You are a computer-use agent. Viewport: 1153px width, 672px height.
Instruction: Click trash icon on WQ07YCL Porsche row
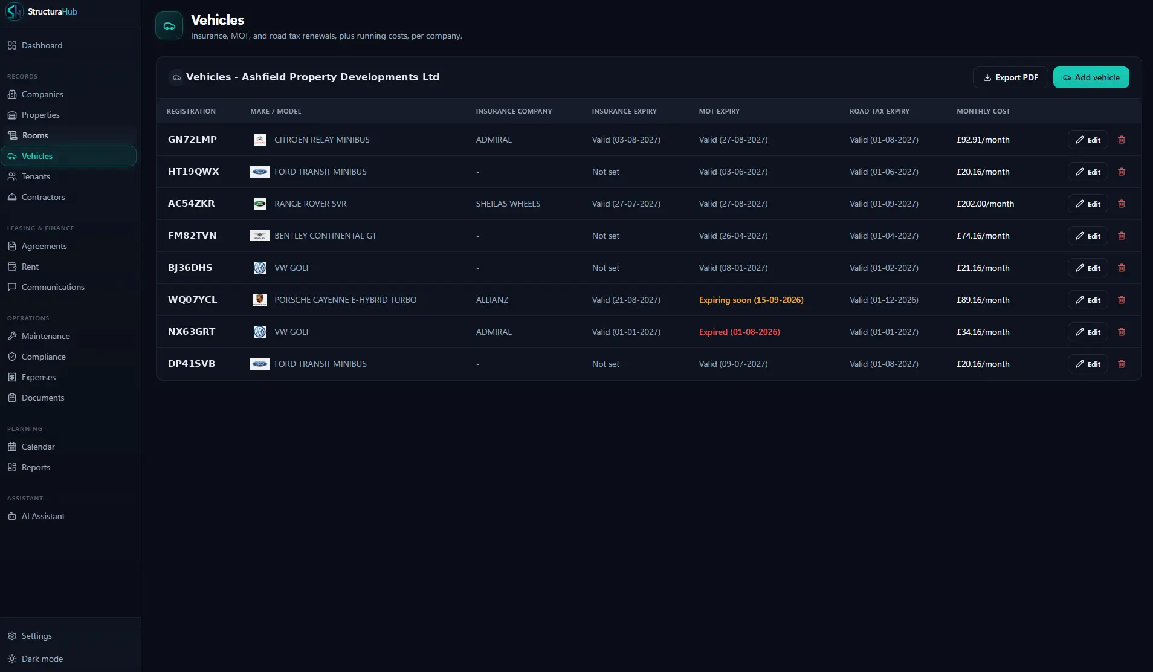(1122, 300)
